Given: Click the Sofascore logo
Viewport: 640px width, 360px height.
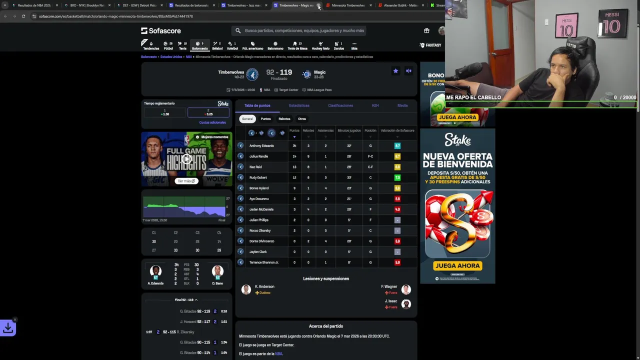Looking at the screenshot, I should [161, 30].
